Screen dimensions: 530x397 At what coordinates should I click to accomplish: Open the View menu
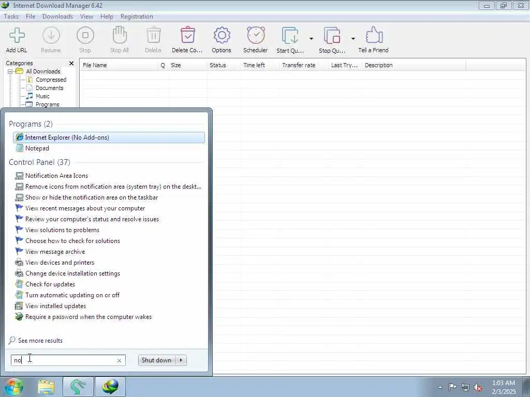[x=86, y=17]
